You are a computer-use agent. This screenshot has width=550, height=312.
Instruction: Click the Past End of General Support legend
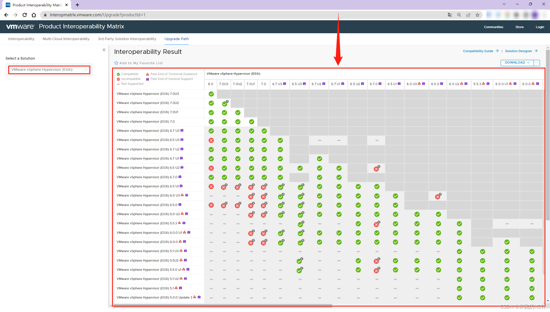point(169,79)
